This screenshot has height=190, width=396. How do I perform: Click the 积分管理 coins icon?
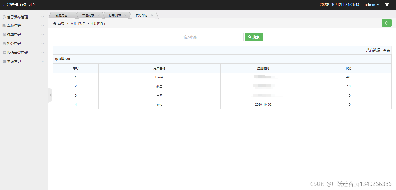(4, 44)
